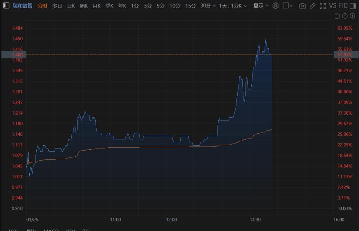Toggle the right side panel icon

pyautogui.click(x=353, y=5)
